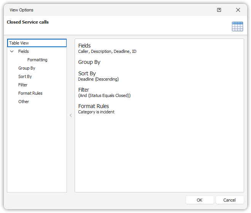Click the Fields heading in summary
The height and width of the screenshot is (213, 251).
(84, 46)
